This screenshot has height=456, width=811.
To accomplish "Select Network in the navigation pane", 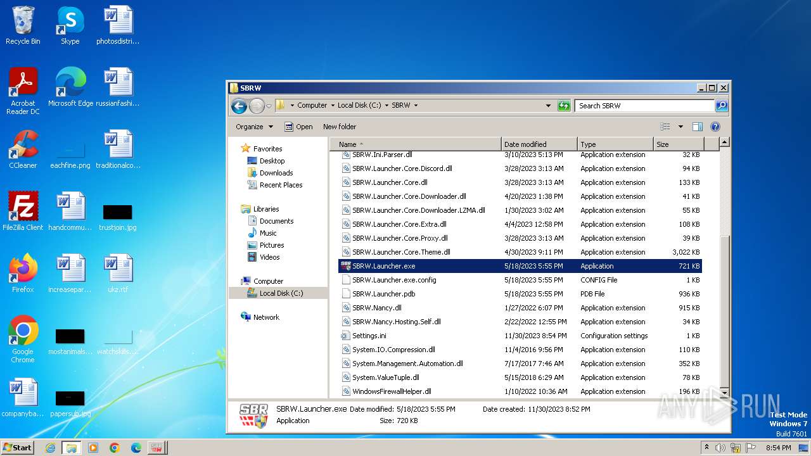I will pos(266,317).
